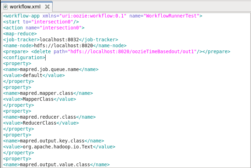The image size is (251, 168).
Task: Click the value 'default'
Action: (x=33, y=75)
